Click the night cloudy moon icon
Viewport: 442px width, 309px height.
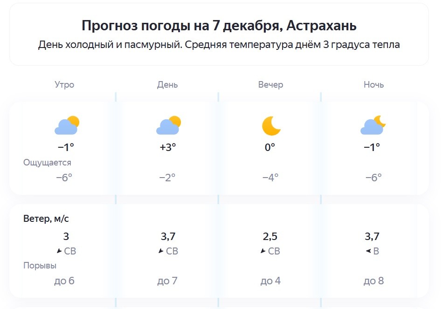tap(373, 125)
